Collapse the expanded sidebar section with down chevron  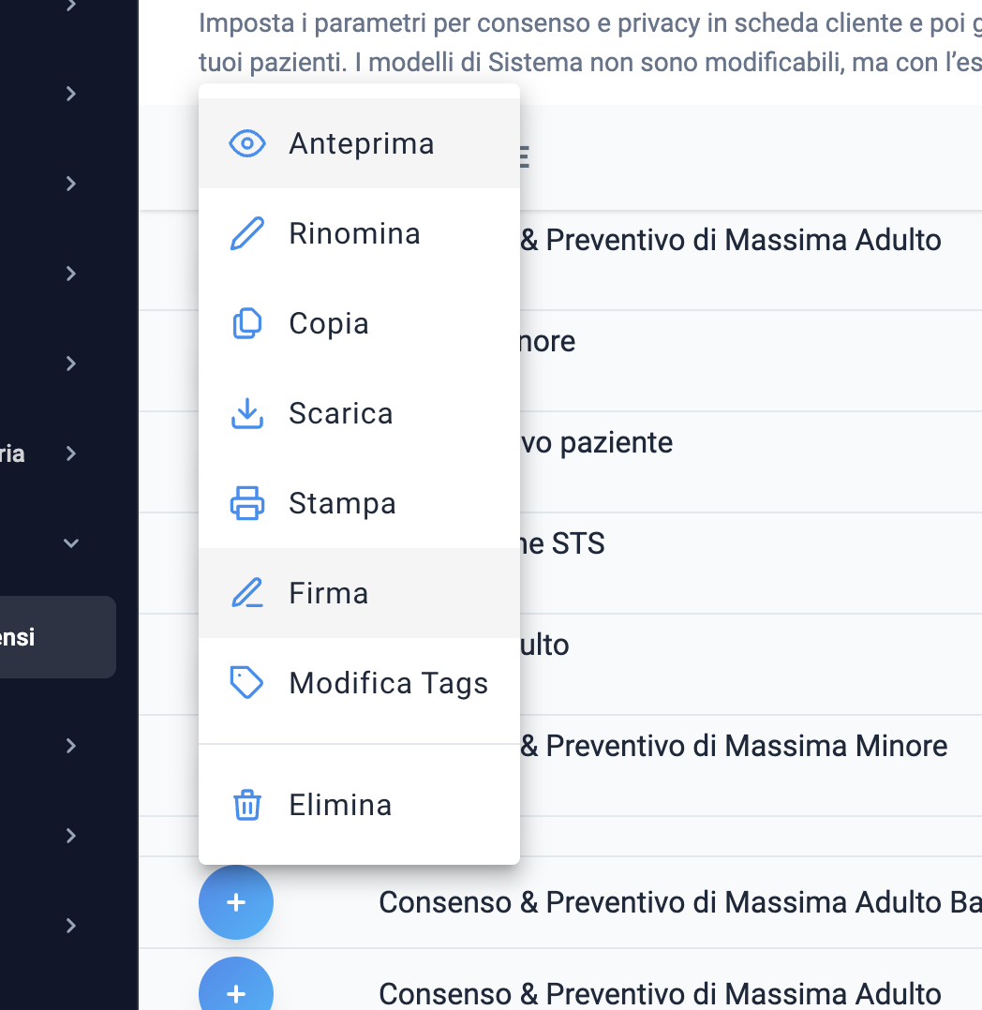(71, 543)
